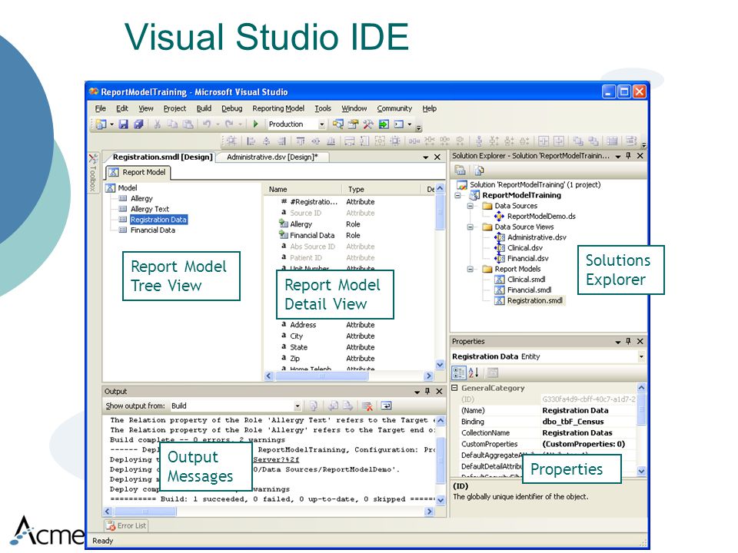The height and width of the screenshot is (553, 738).
Task: Click the New Project icon in toolbar
Action: pos(101,124)
